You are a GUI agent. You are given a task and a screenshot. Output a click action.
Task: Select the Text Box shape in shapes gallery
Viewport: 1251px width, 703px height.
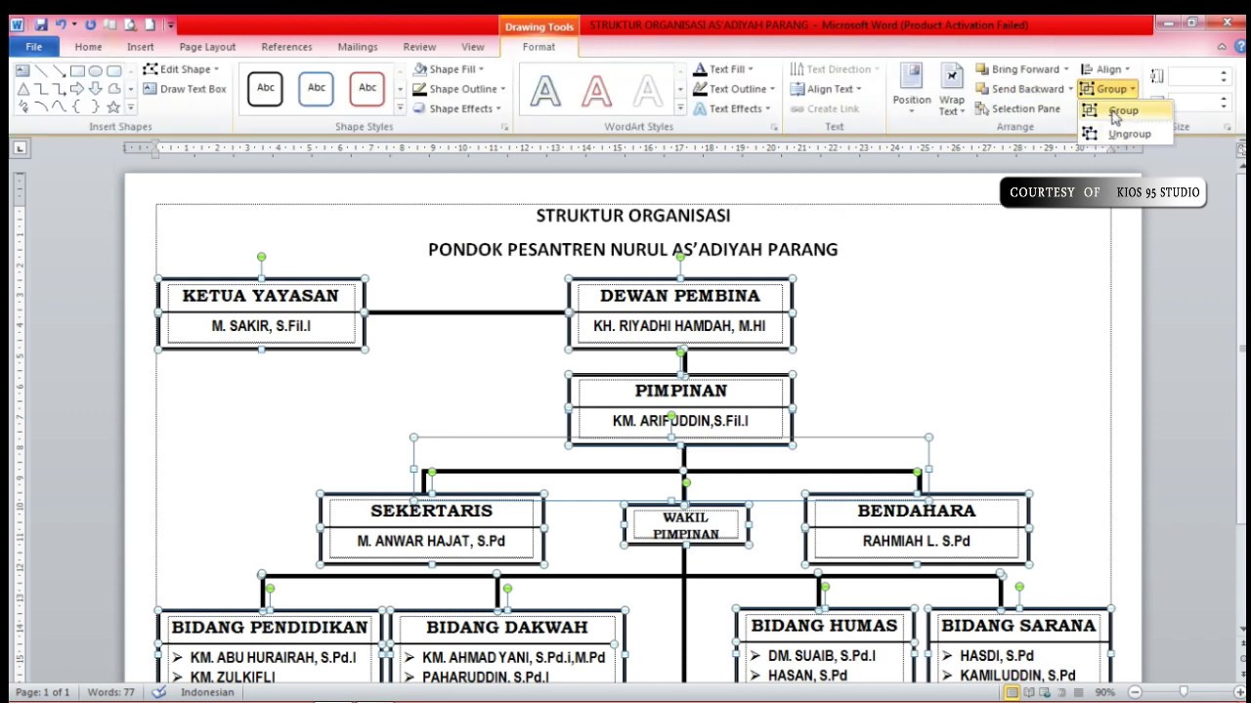(x=22, y=71)
